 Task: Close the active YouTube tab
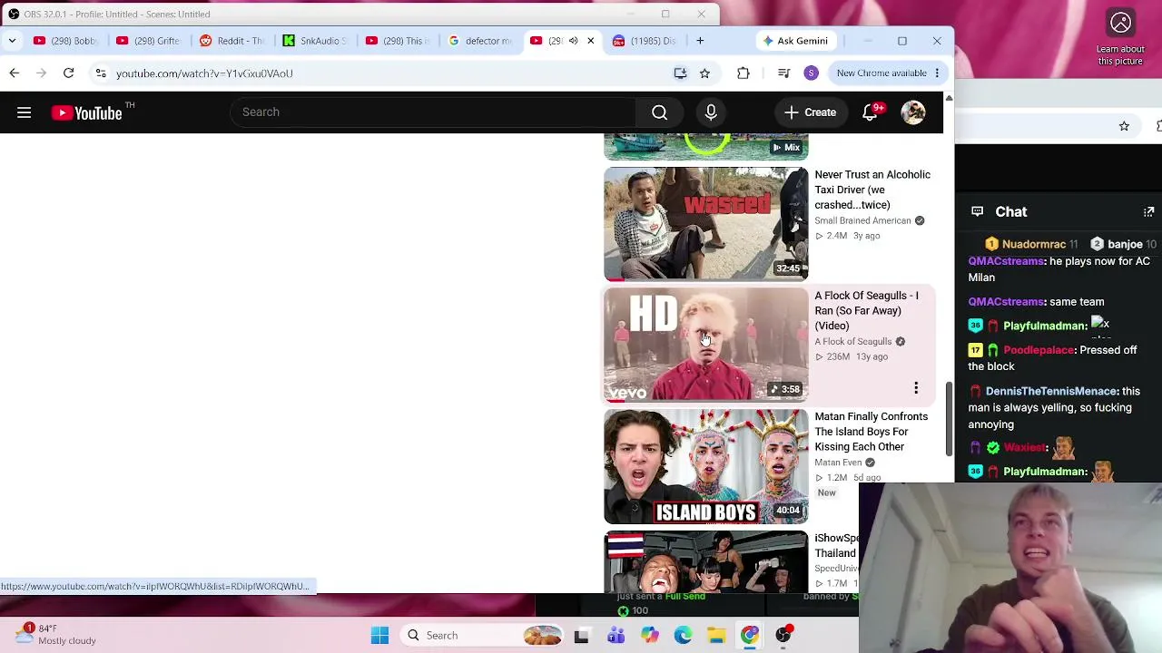coord(590,41)
